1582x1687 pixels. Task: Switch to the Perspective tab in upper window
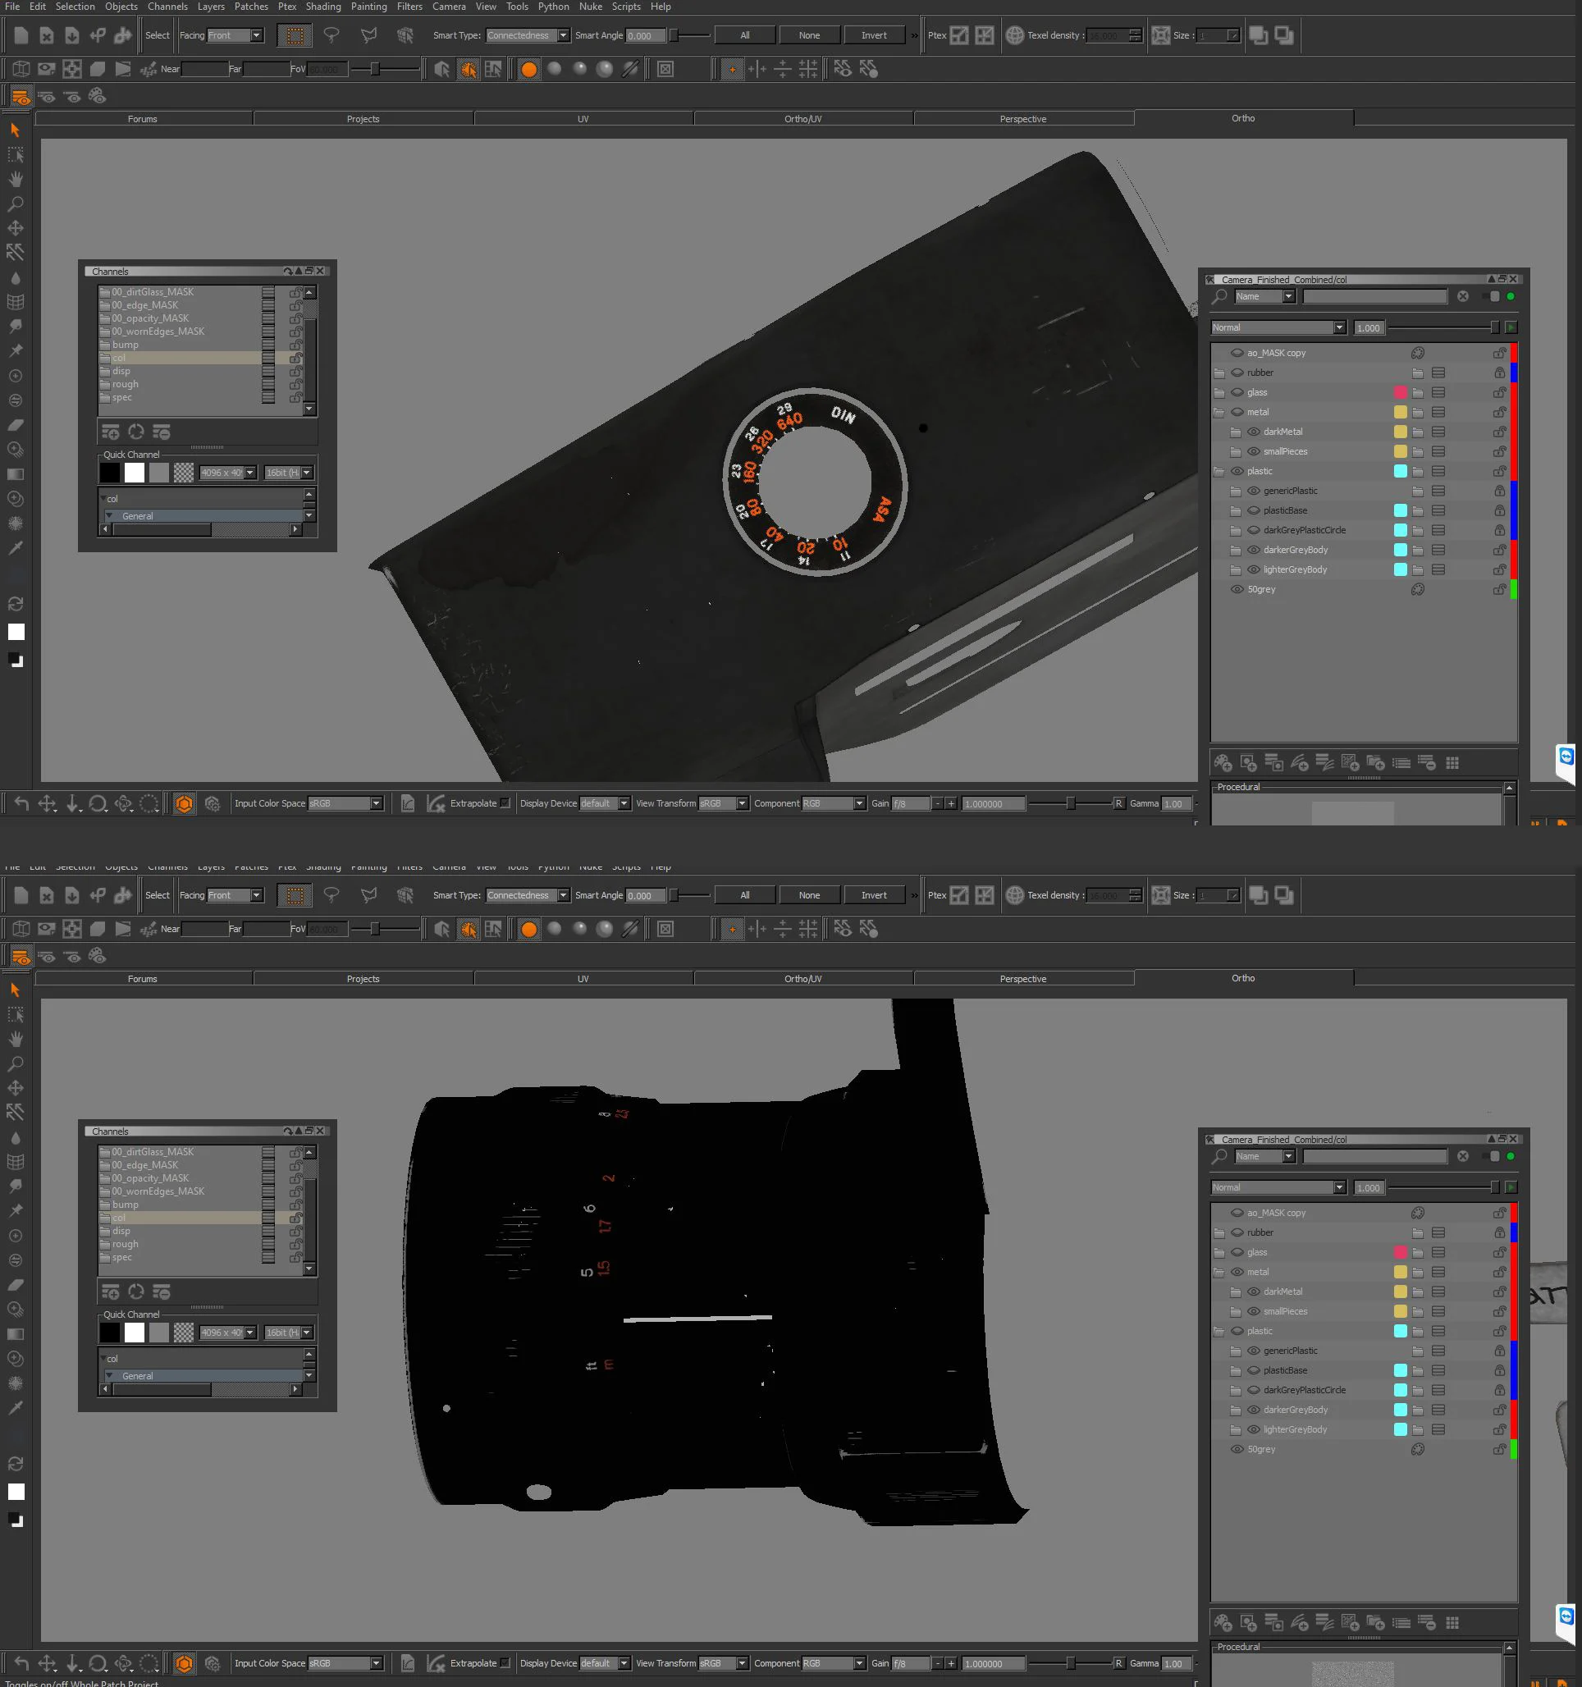[x=1022, y=119]
